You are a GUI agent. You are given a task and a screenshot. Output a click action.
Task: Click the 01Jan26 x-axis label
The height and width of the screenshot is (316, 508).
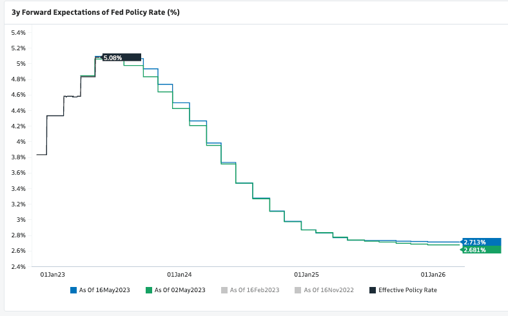point(434,274)
